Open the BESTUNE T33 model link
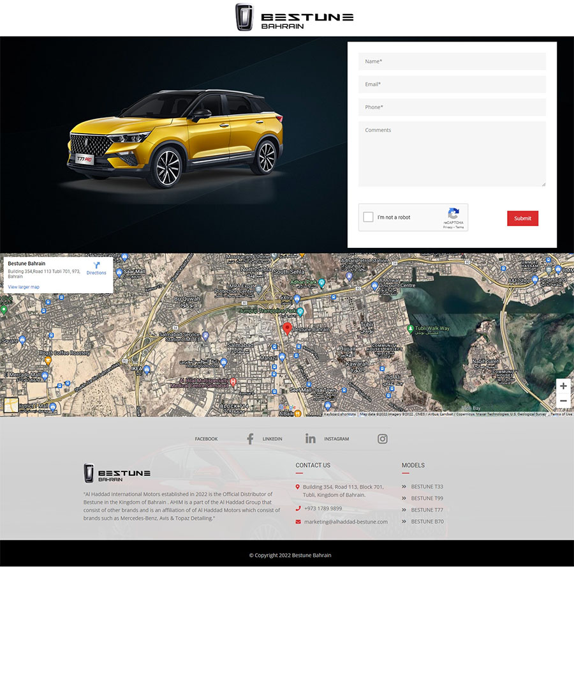The width and height of the screenshot is (574, 686). (x=427, y=487)
